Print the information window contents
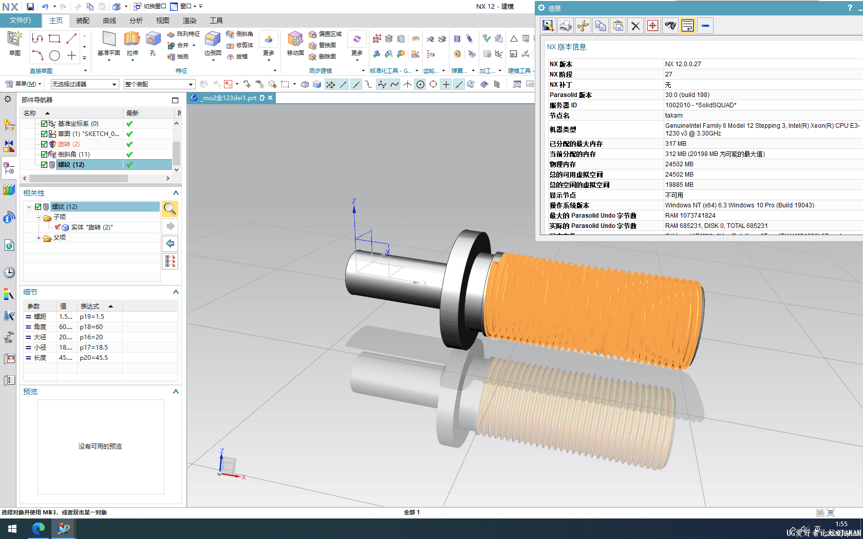Viewport: 863px width, 539px height. [566, 26]
